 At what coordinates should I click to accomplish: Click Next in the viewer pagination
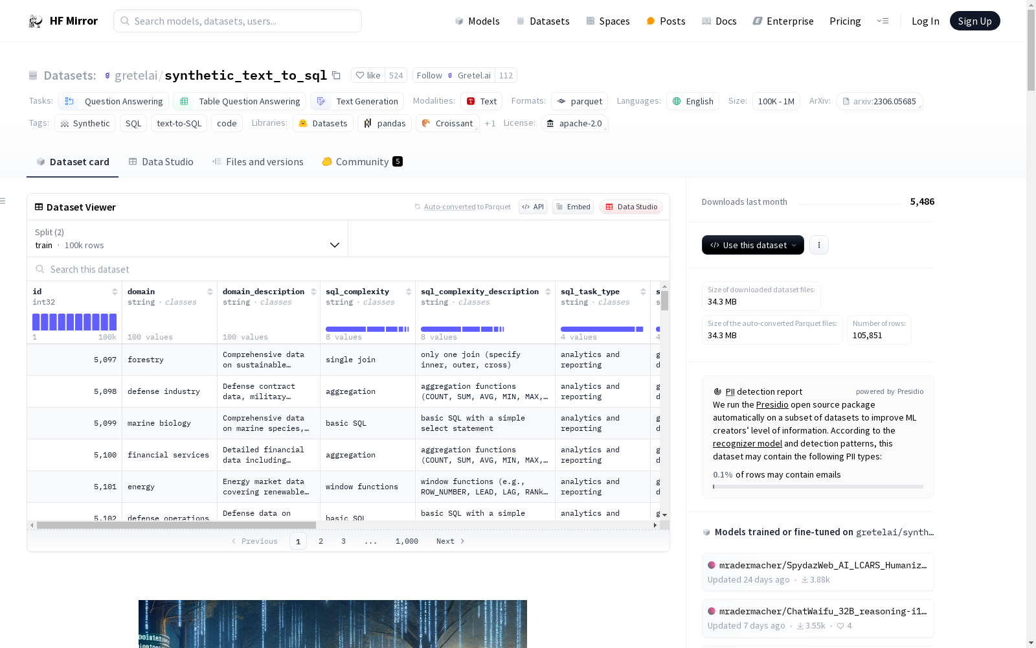450,541
